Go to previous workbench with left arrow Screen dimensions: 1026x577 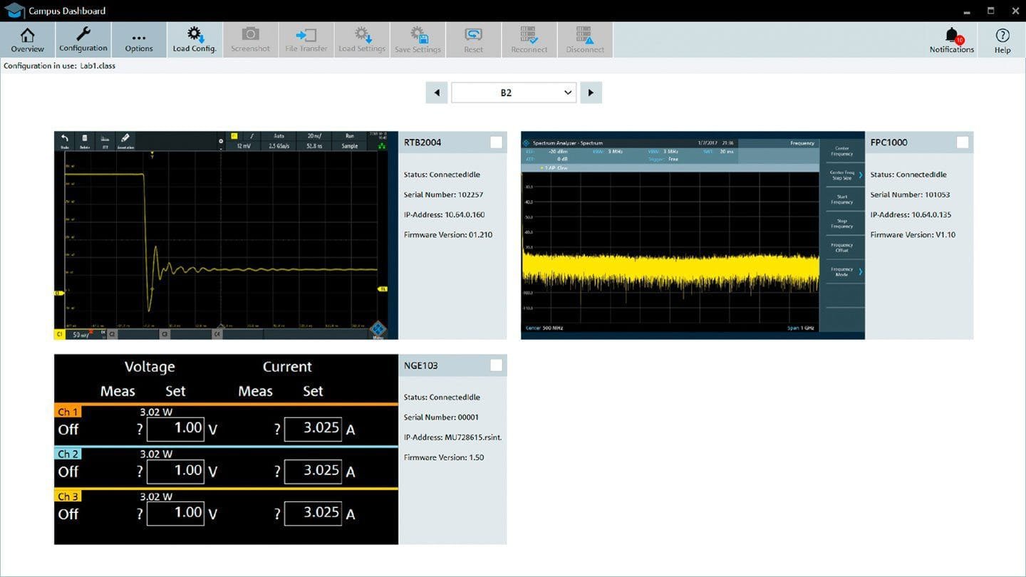coord(437,93)
